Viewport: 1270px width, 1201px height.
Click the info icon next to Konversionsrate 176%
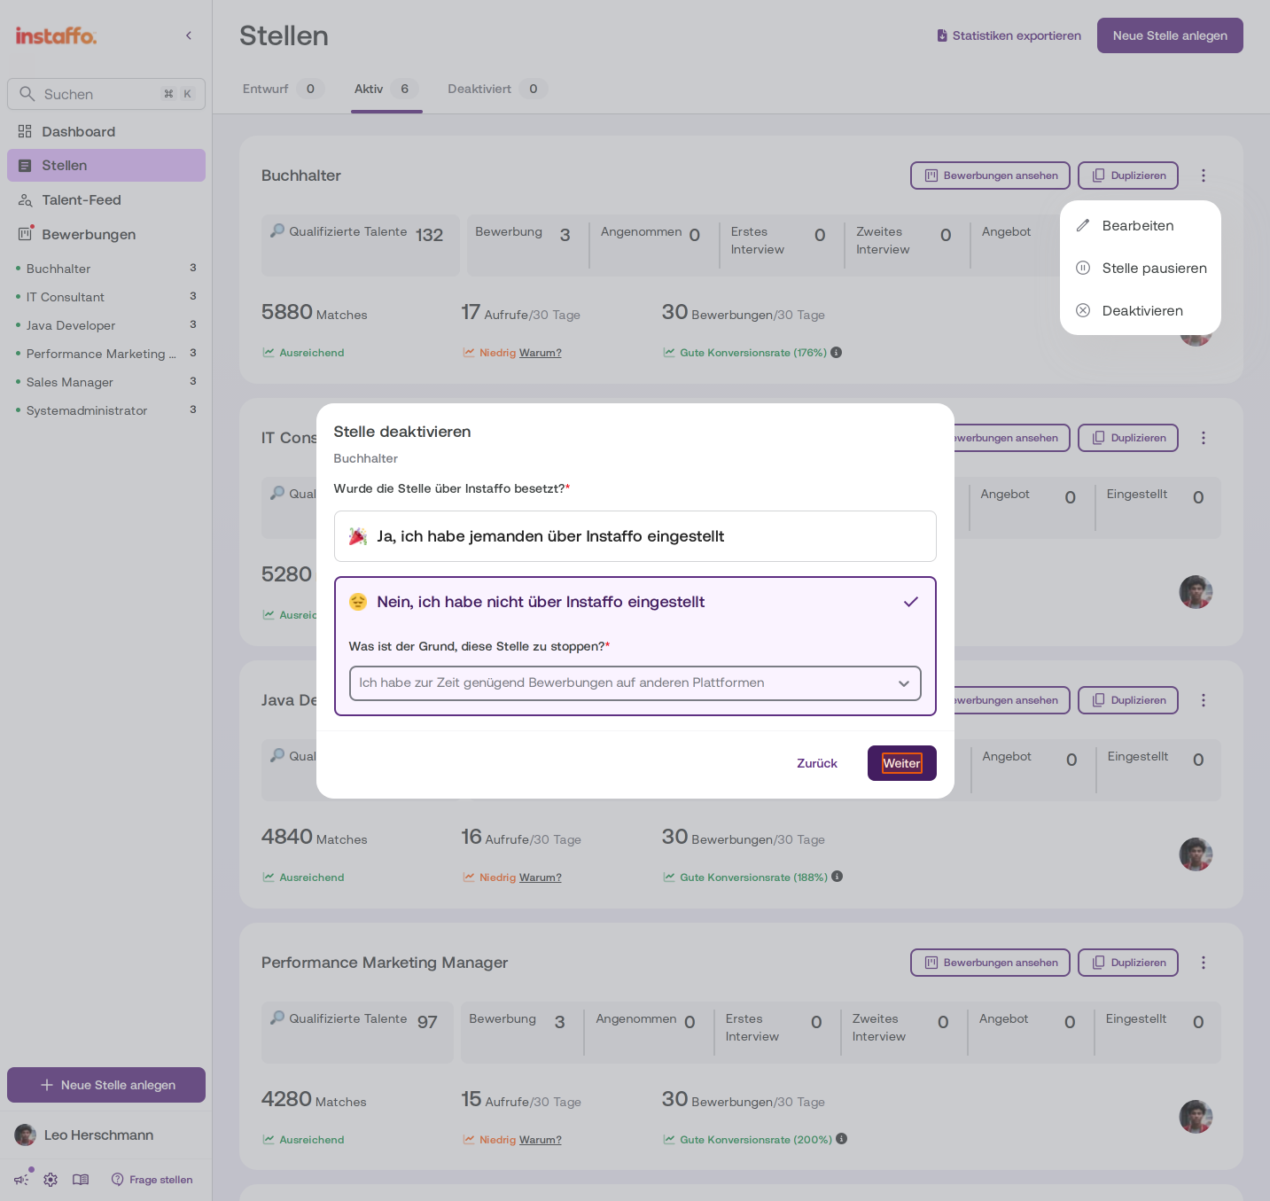point(836,353)
